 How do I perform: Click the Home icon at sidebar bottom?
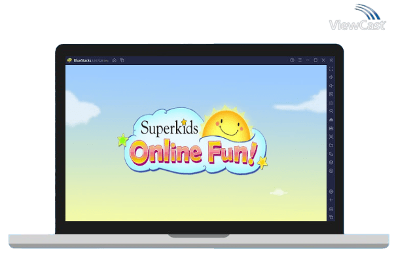(x=331, y=209)
